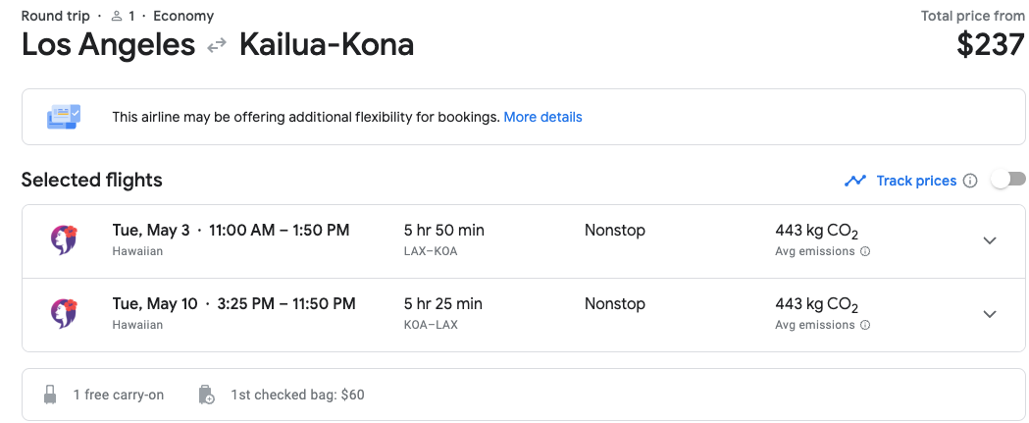Click the Hawaiian Airlines logo on May 3 flight

pos(65,240)
